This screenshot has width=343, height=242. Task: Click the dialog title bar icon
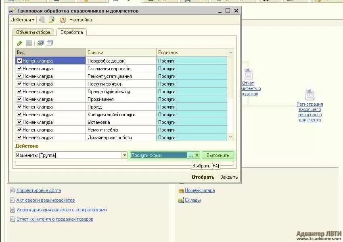12,11
